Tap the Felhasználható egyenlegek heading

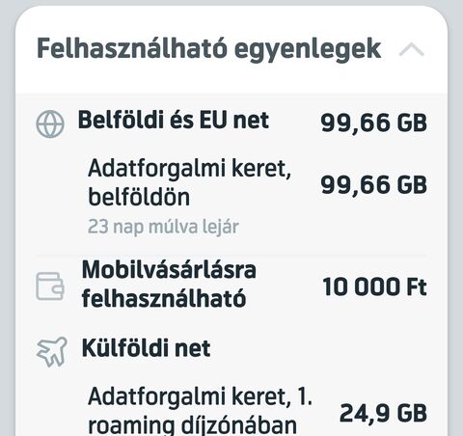209,49
